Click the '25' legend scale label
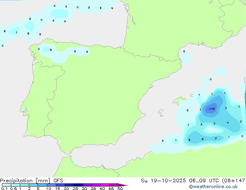Image resolution: width=246 pixels, height=190 pixels. [75, 188]
